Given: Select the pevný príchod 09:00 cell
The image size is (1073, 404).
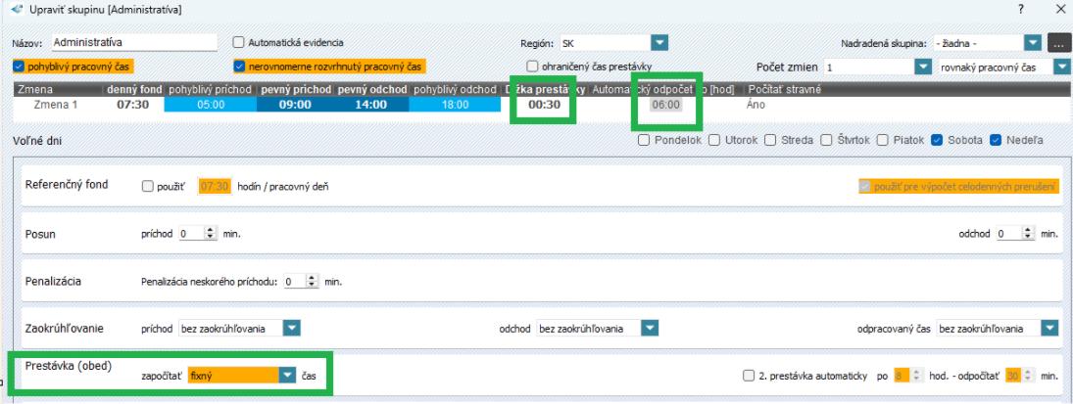Looking at the screenshot, I should click(x=294, y=104).
